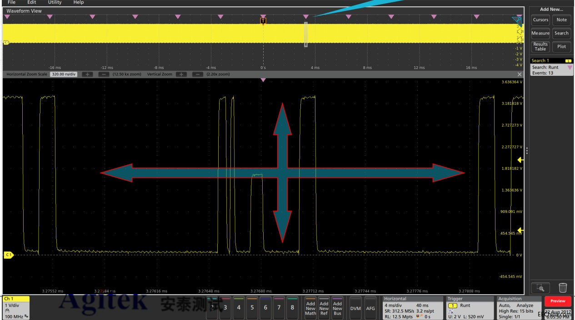Turn on channel 7
Image resolution: width=575 pixels, height=320 pixels.
coord(279,307)
